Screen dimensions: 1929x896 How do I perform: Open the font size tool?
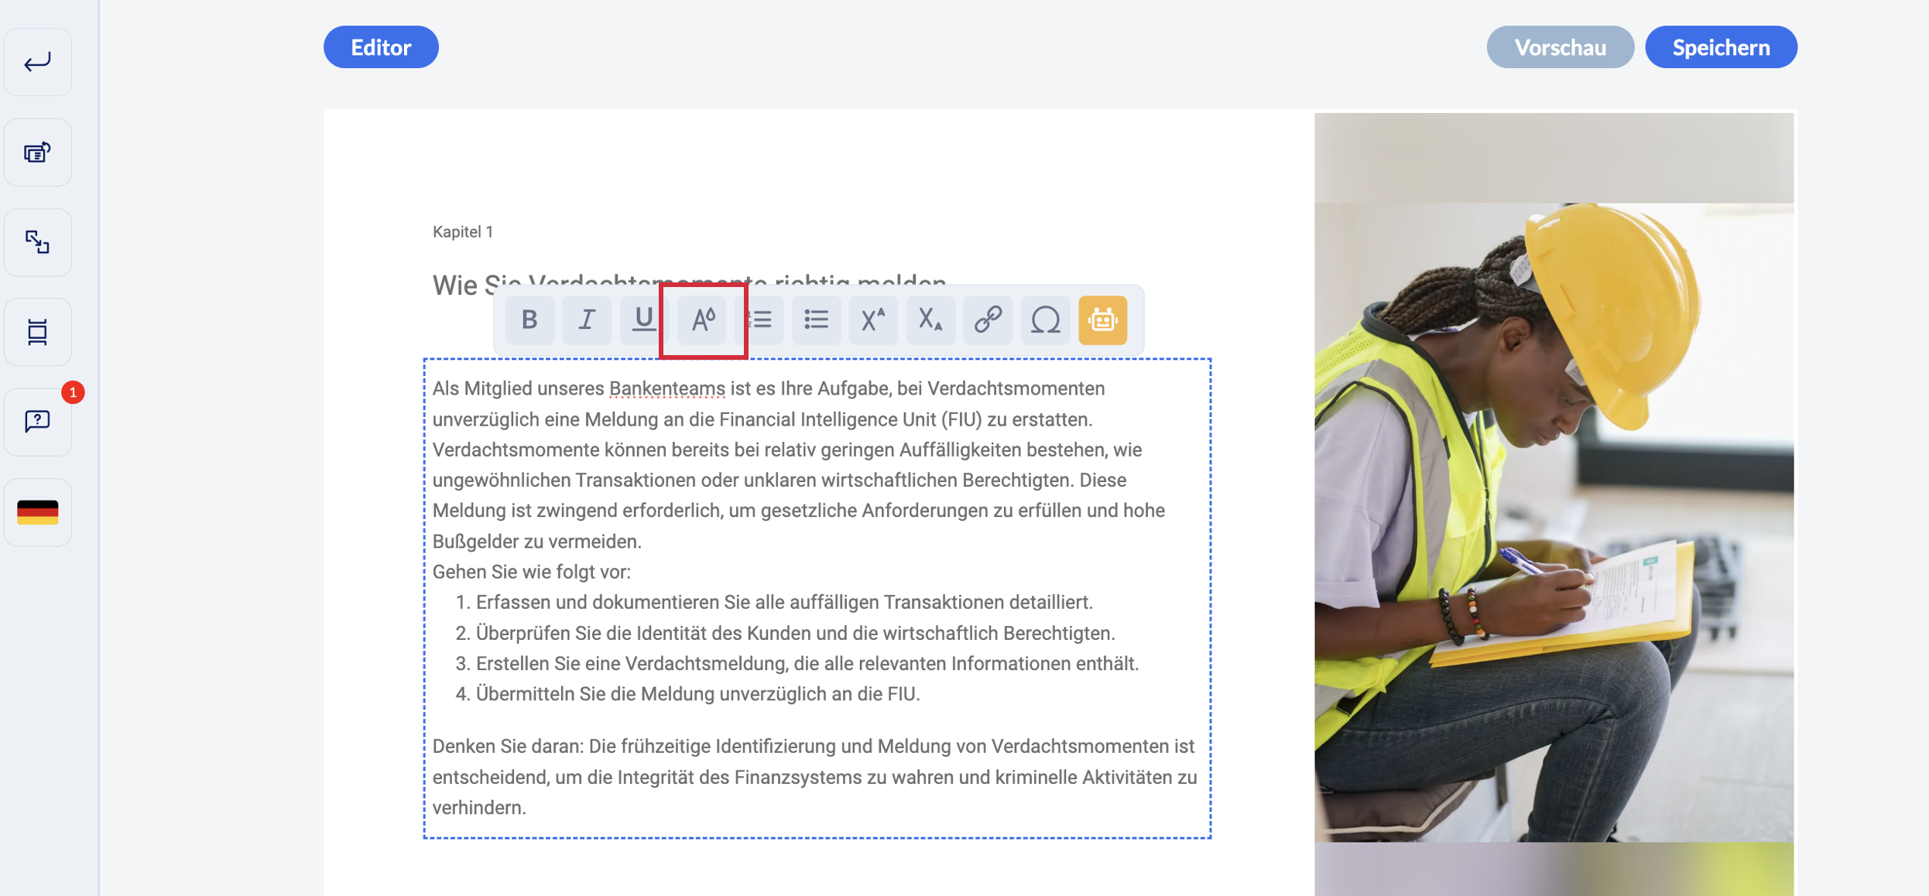pyautogui.click(x=703, y=320)
